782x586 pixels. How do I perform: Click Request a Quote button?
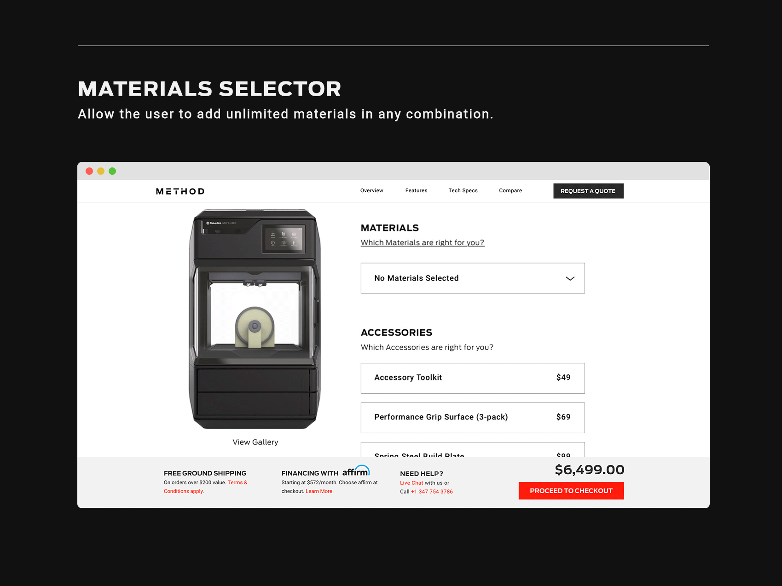click(588, 191)
